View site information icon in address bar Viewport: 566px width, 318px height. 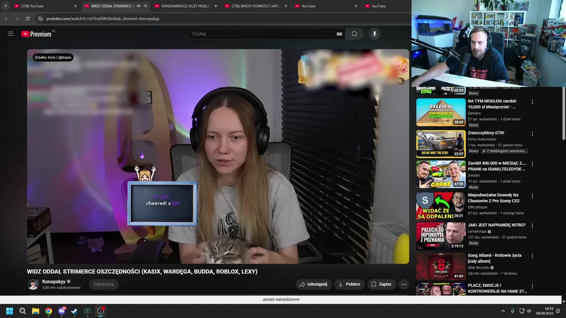(40, 19)
